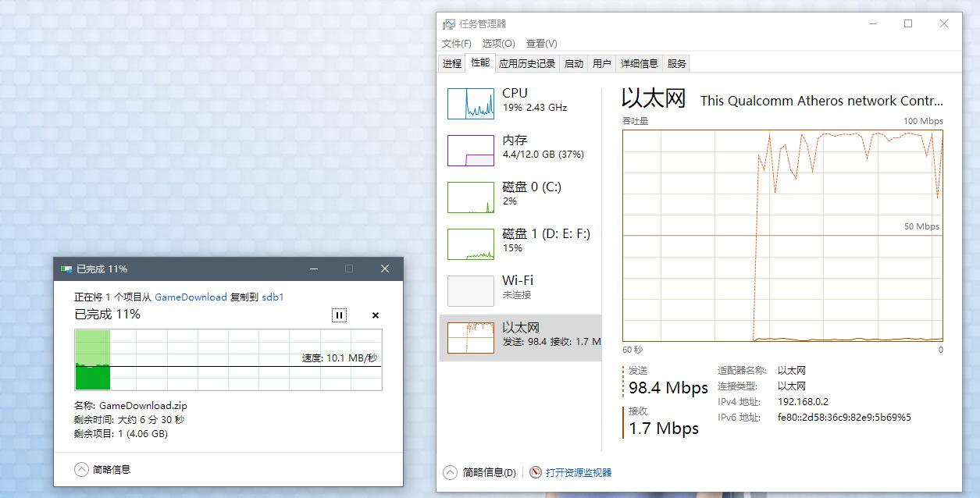Select the CPU performance graph
The width and height of the screenshot is (980, 498).
(x=471, y=102)
